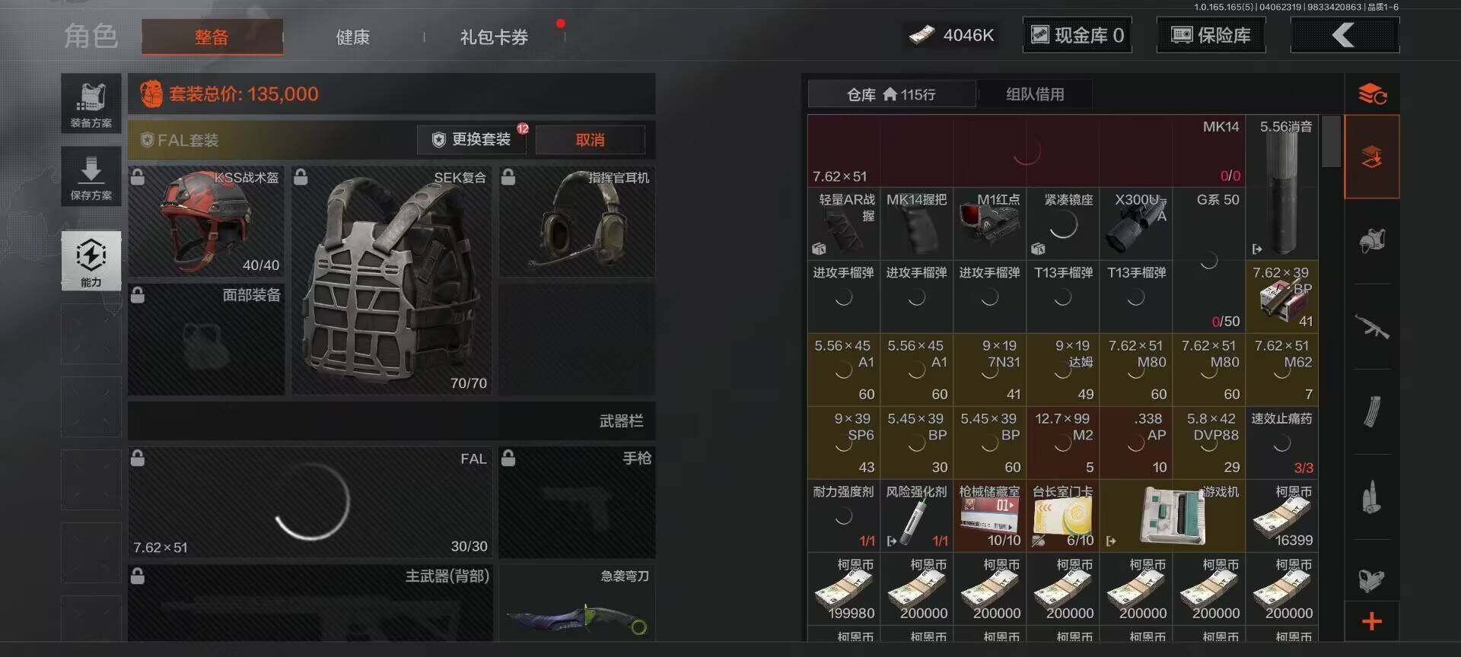
Task: Toggle lock on FAL weapon slot
Action: click(138, 458)
